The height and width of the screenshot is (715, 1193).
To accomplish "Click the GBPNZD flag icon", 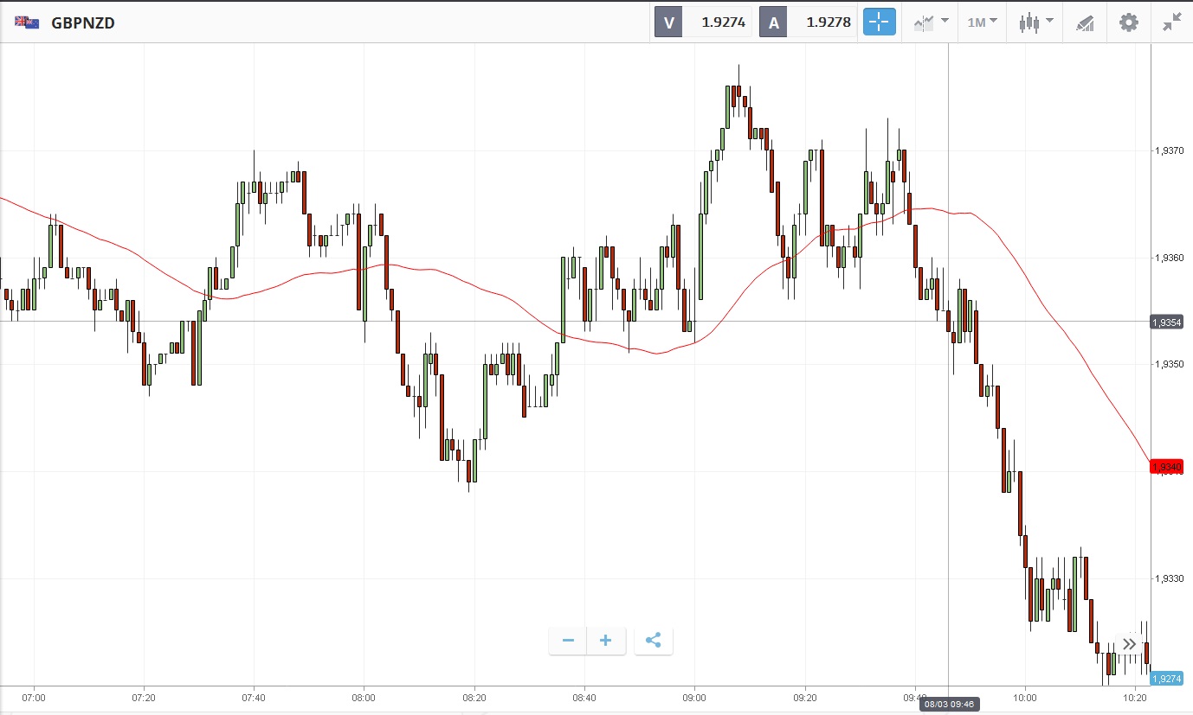I will pos(27,23).
